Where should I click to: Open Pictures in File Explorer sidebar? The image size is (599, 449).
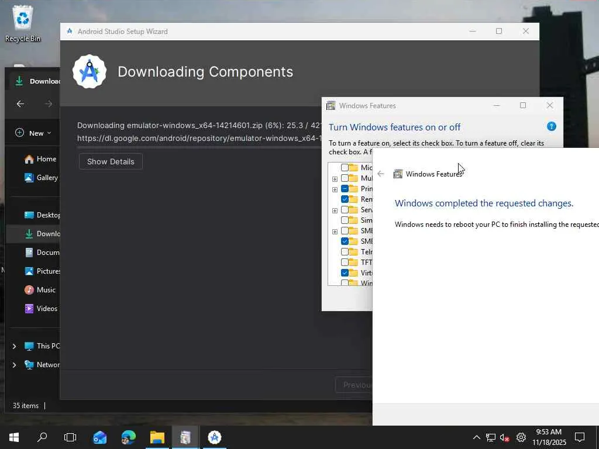pyautogui.click(x=42, y=271)
